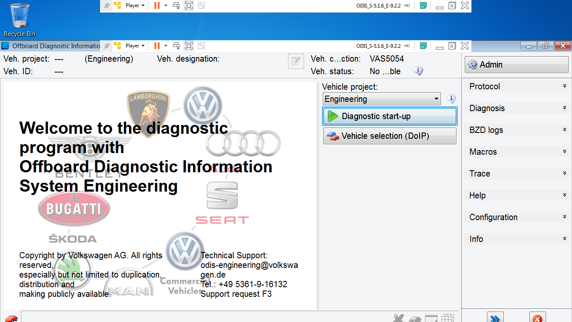Screen dimensions: 572x322
Task: Open the Recycle Bin desktop icon
Action: tap(19, 20)
